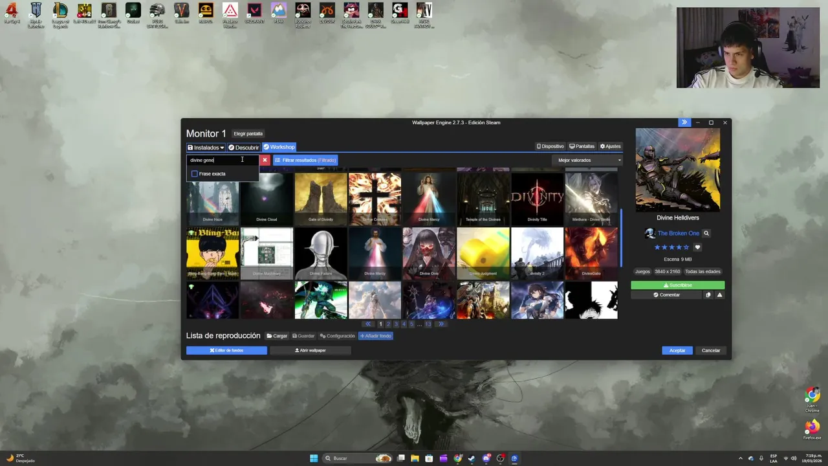
Task: Open the Far Cry 4 desktop shortcut
Action: [12, 14]
